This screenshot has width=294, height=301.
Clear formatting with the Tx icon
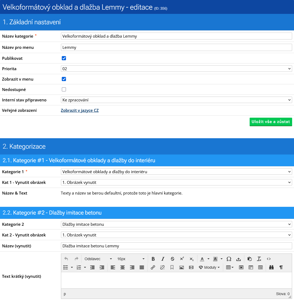coord(259,259)
